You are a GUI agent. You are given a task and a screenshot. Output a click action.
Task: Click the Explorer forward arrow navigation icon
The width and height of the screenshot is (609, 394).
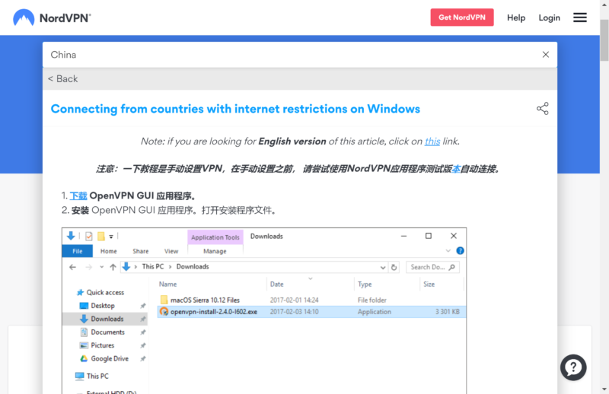coord(88,267)
